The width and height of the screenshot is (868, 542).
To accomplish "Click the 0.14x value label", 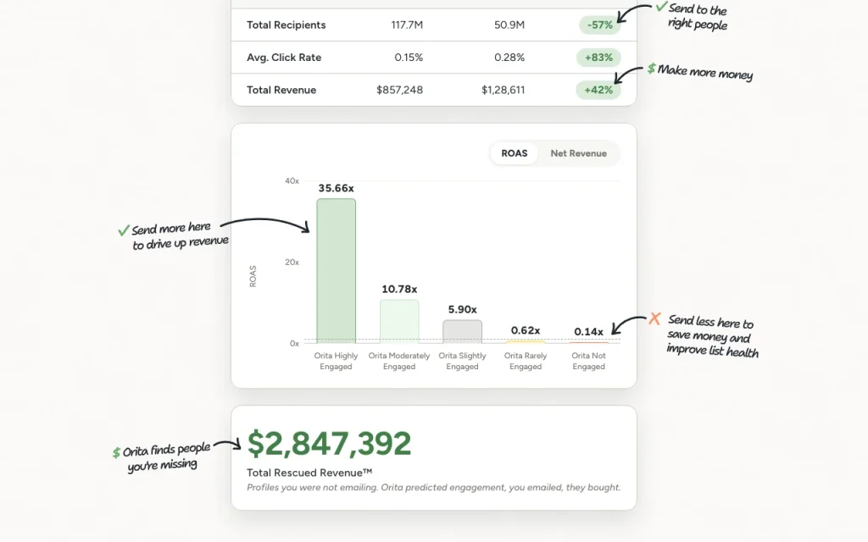I will (x=588, y=332).
